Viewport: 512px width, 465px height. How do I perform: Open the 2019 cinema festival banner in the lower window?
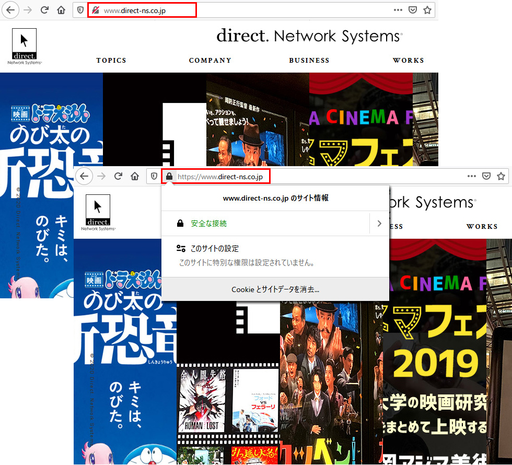435,351
